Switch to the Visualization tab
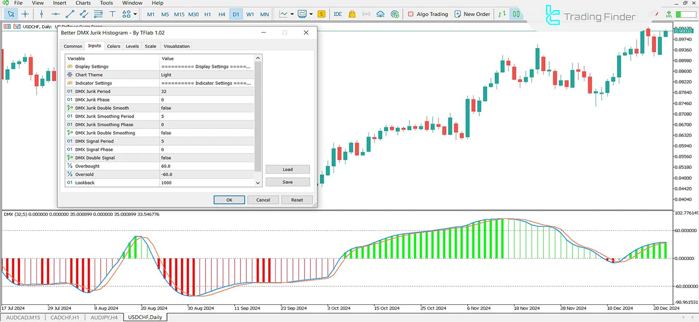Image resolution: width=699 pixels, height=322 pixels. pos(177,46)
